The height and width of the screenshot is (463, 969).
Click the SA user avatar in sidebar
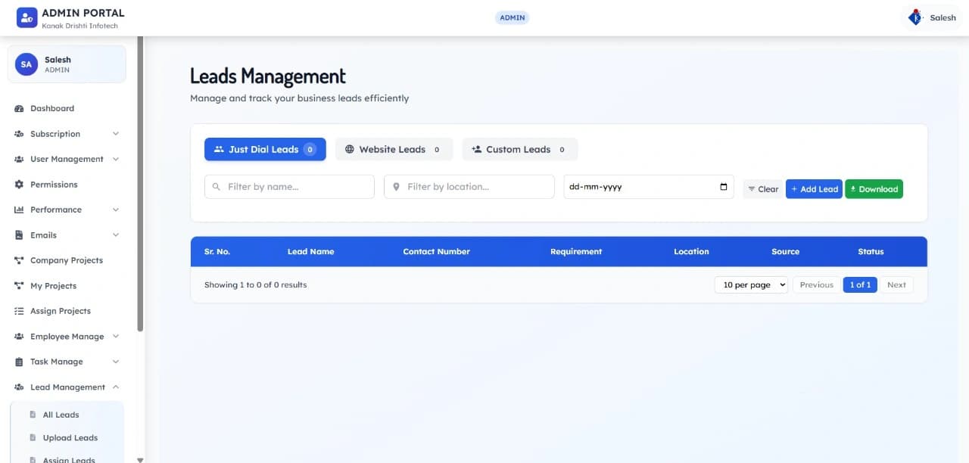coord(26,64)
